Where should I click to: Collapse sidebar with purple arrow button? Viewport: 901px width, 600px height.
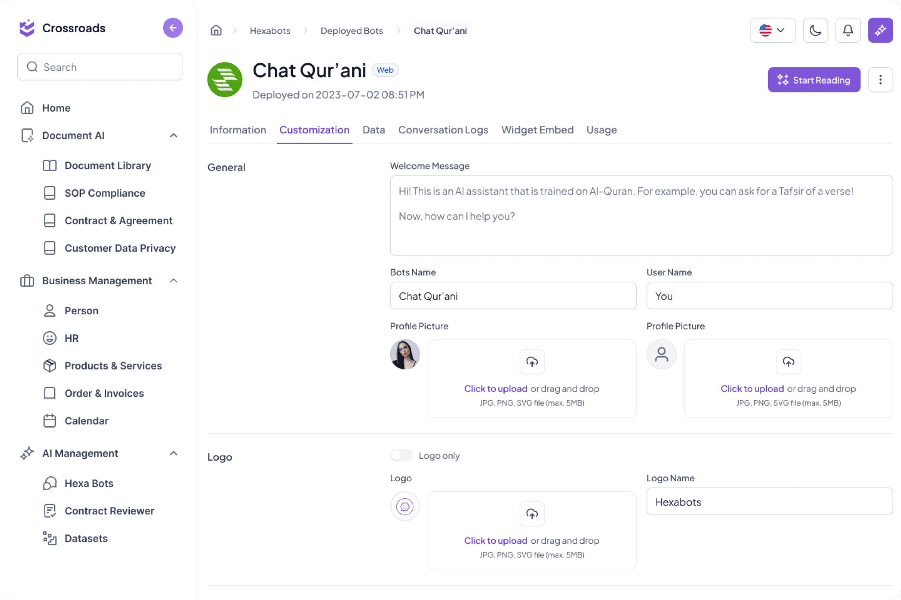173,28
